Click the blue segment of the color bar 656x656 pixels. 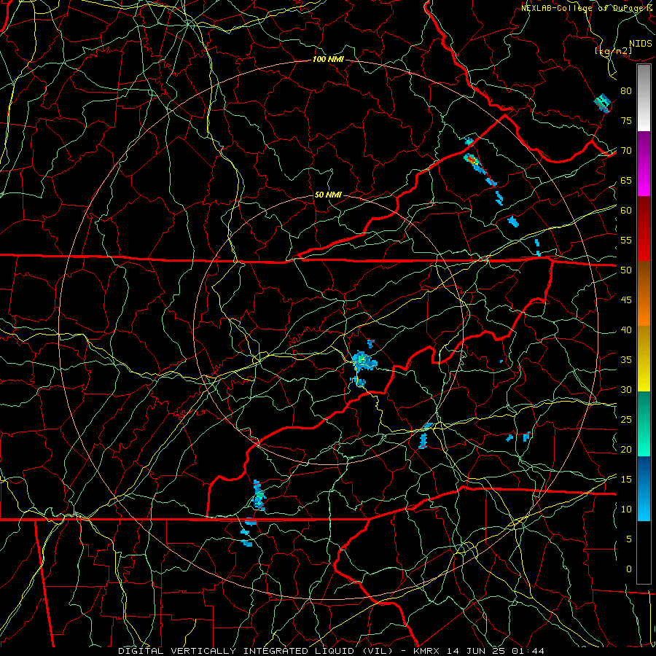pos(644,488)
